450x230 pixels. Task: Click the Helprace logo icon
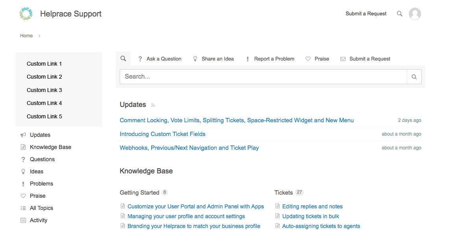26,14
